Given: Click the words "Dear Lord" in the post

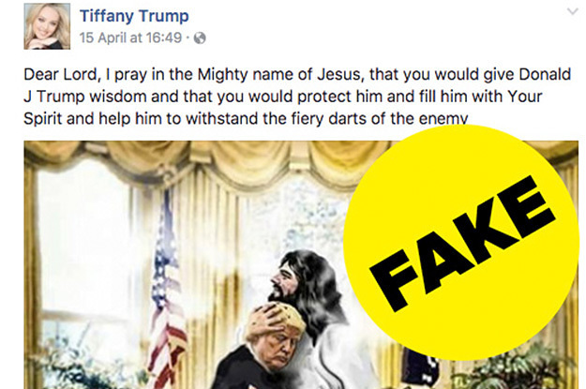Looking at the screenshot, I should point(62,74).
